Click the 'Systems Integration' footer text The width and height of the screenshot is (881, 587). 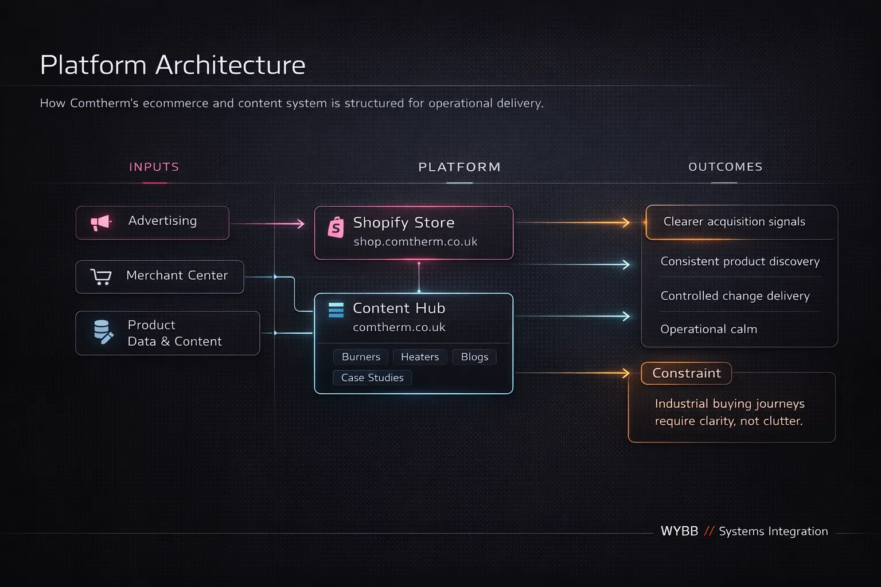773,531
